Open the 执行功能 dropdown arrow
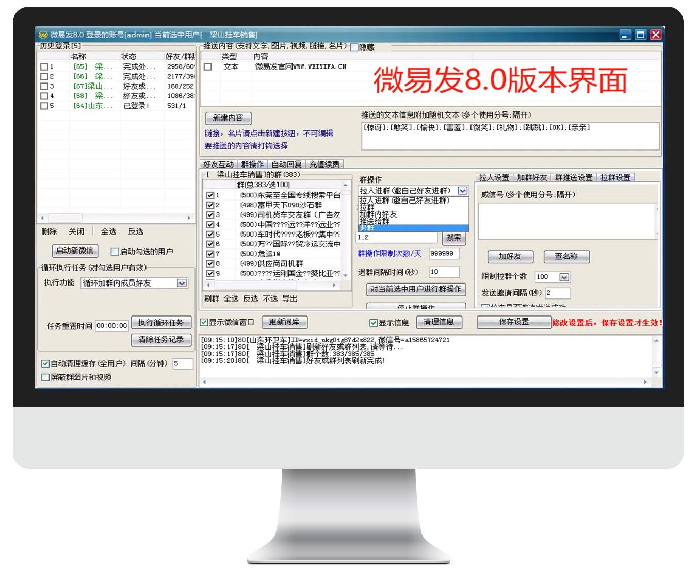This screenshot has height=582, width=698. point(182,283)
